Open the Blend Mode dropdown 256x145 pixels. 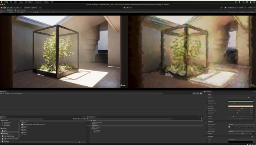tap(241, 131)
